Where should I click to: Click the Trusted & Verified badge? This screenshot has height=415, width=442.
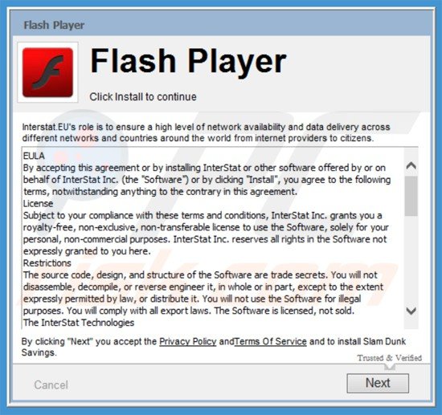coord(390,358)
